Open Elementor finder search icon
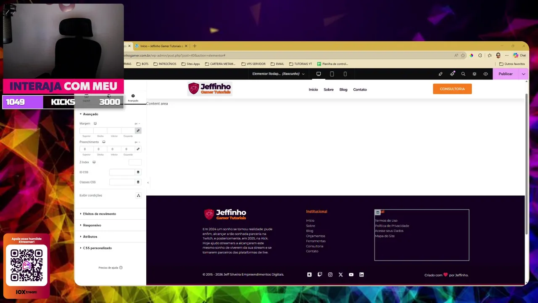 point(463,74)
